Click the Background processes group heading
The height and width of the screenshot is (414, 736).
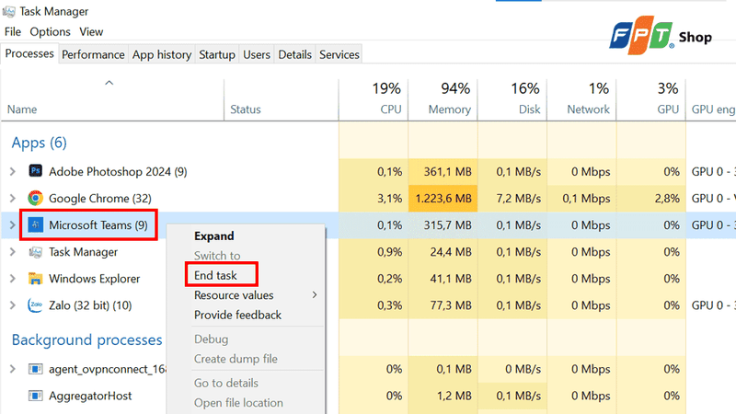(86, 339)
